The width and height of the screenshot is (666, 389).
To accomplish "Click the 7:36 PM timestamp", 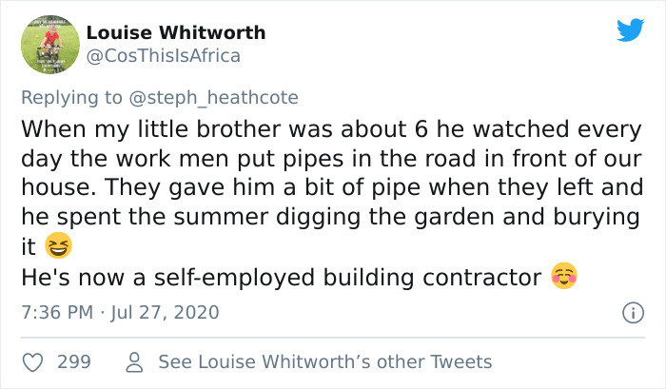I will [x=59, y=312].
